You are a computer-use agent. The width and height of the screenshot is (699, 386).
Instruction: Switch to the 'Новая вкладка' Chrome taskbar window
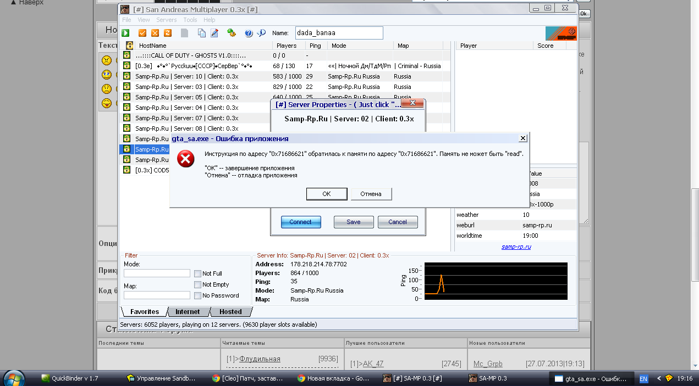333,378
